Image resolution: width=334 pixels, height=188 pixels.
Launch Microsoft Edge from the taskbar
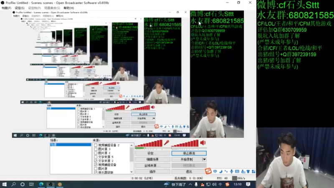click(x=41, y=184)
